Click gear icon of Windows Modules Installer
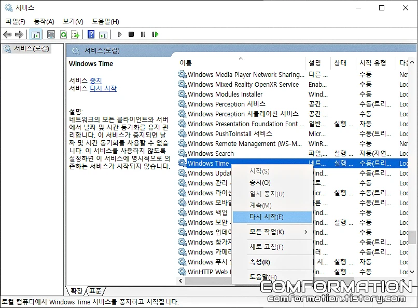Viewport: 418px width, 308px height. tap(183, 94)
